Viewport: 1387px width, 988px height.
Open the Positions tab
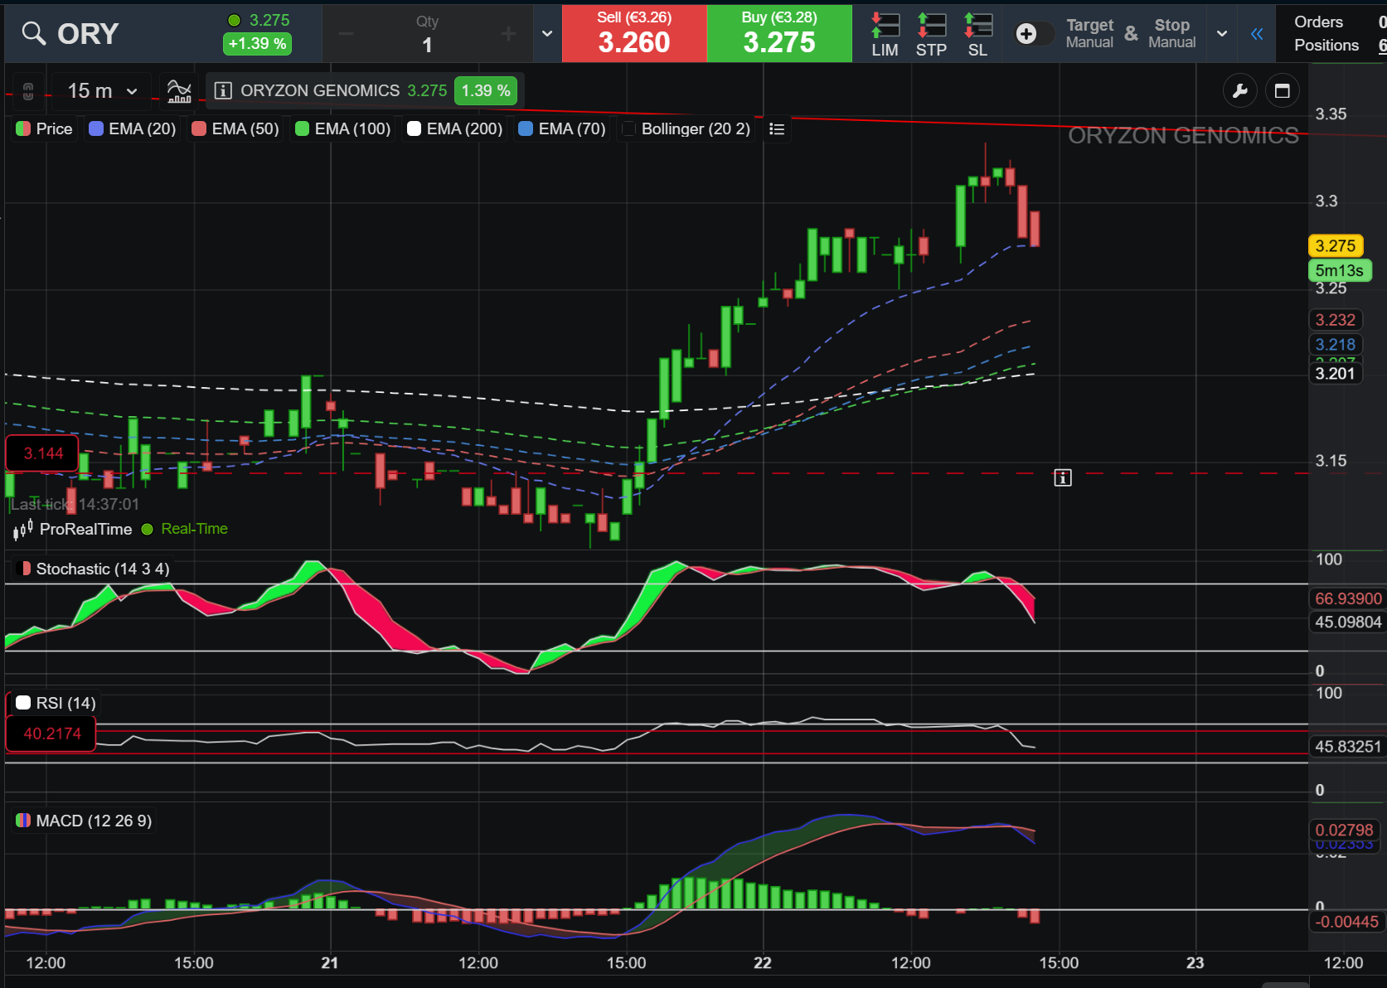click(x=1326, y=46)
